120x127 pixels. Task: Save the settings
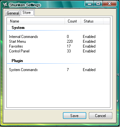[x=74, y=116]
